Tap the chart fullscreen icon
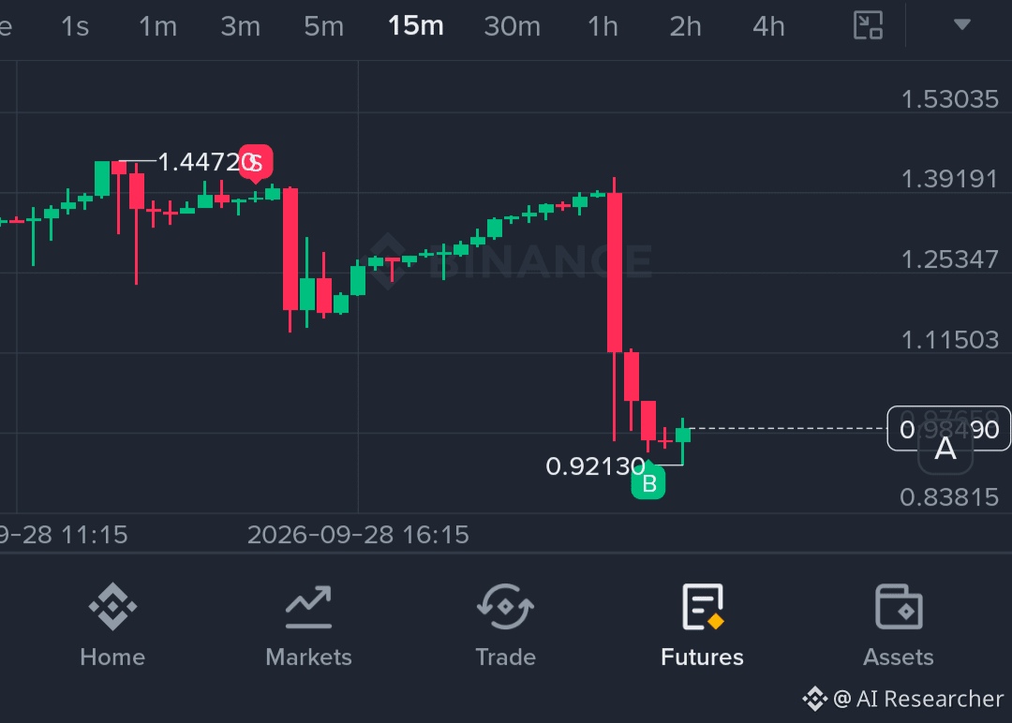This screenshot has width=1012, height=723. 868,26
